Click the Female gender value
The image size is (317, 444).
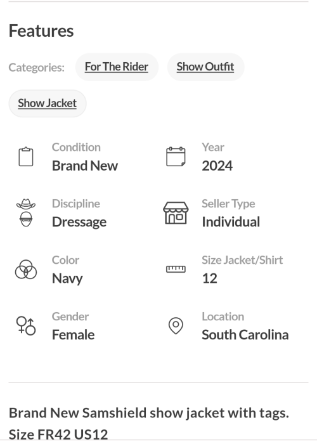click(x=74, y=335)
